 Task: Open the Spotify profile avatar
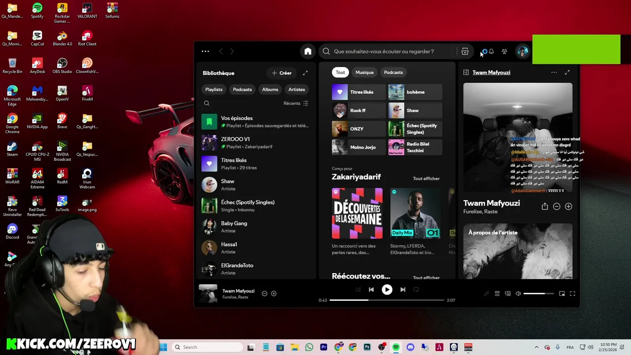(x=522, y=51)
